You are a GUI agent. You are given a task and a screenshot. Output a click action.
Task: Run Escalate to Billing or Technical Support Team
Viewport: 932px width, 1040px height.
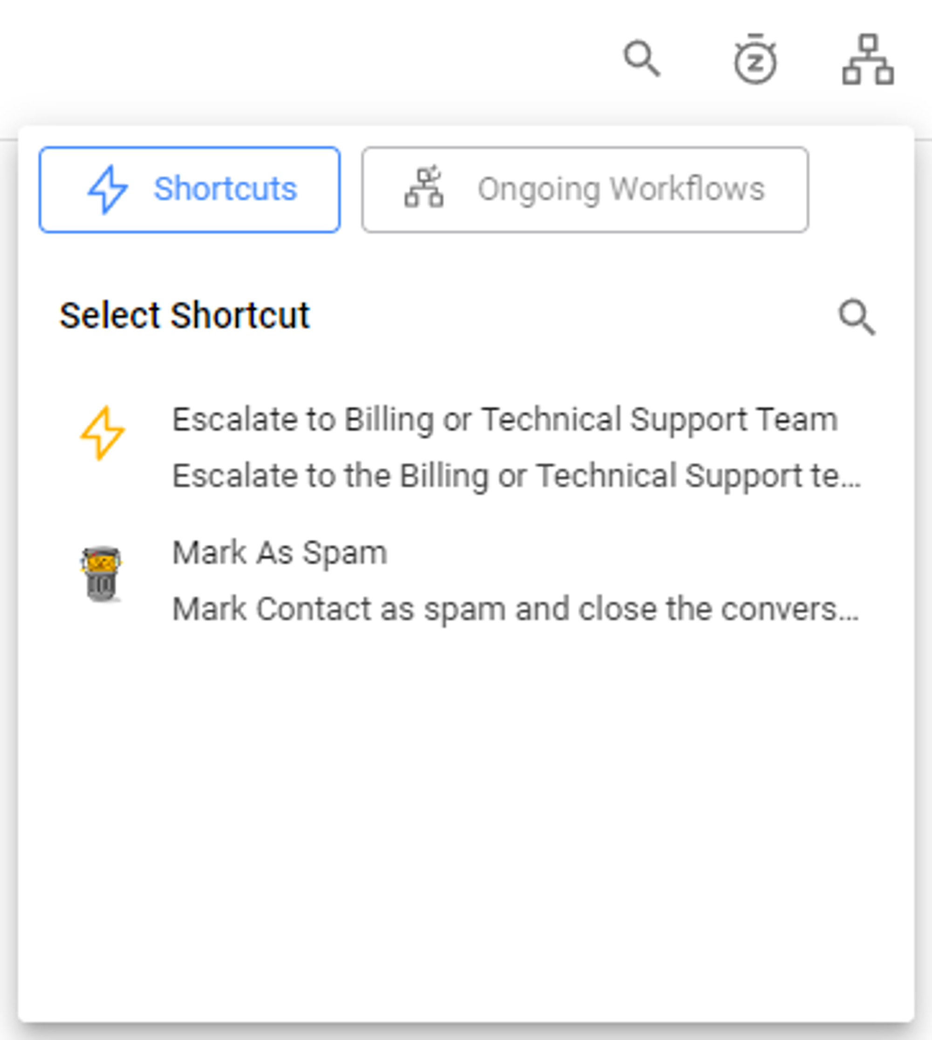(504, 420)
